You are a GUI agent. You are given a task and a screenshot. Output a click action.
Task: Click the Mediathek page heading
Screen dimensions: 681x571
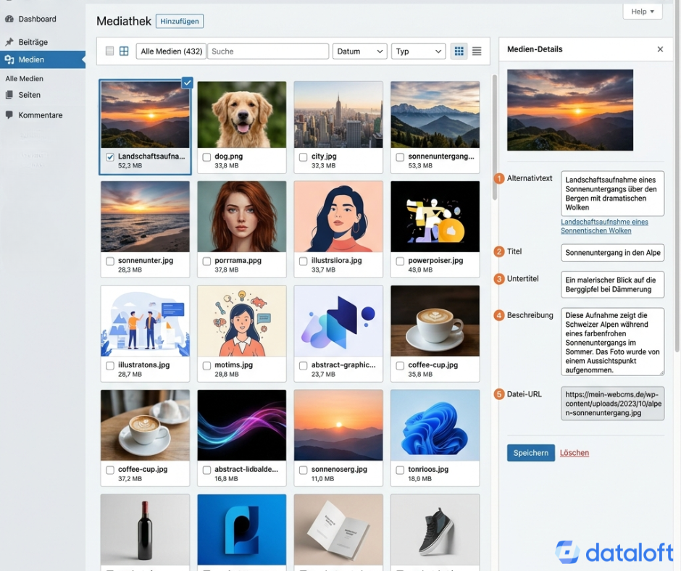(124, 21)
